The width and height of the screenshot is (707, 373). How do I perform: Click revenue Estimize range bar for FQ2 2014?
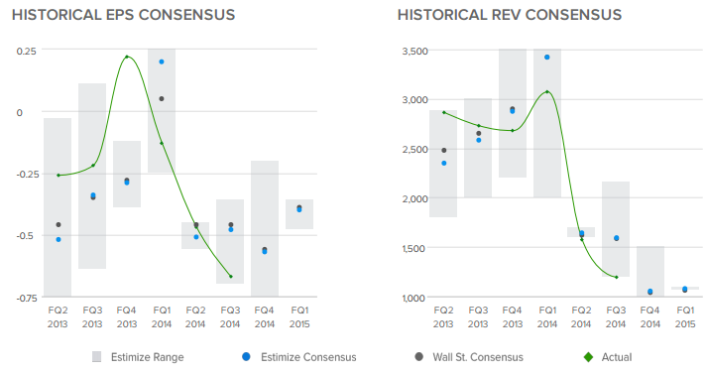(x=581, y=232)
